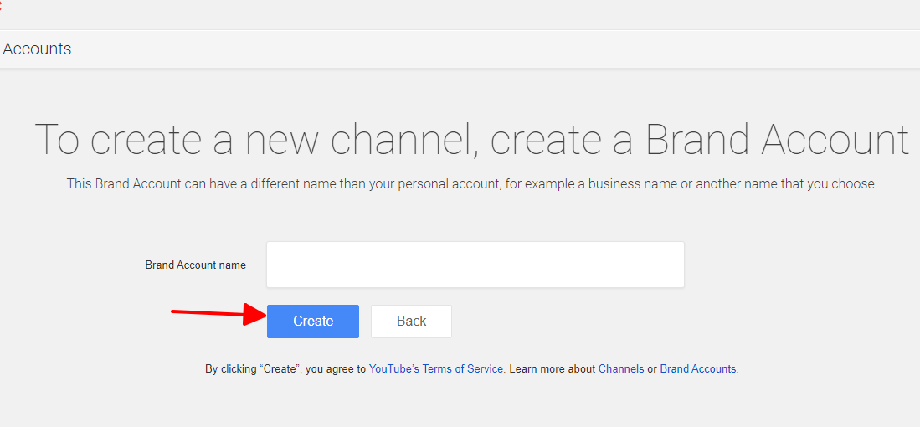Screen dimensions: 920x427
Task: Open the Channels help link
Action: pyautogui.click(x=621, y=369)
